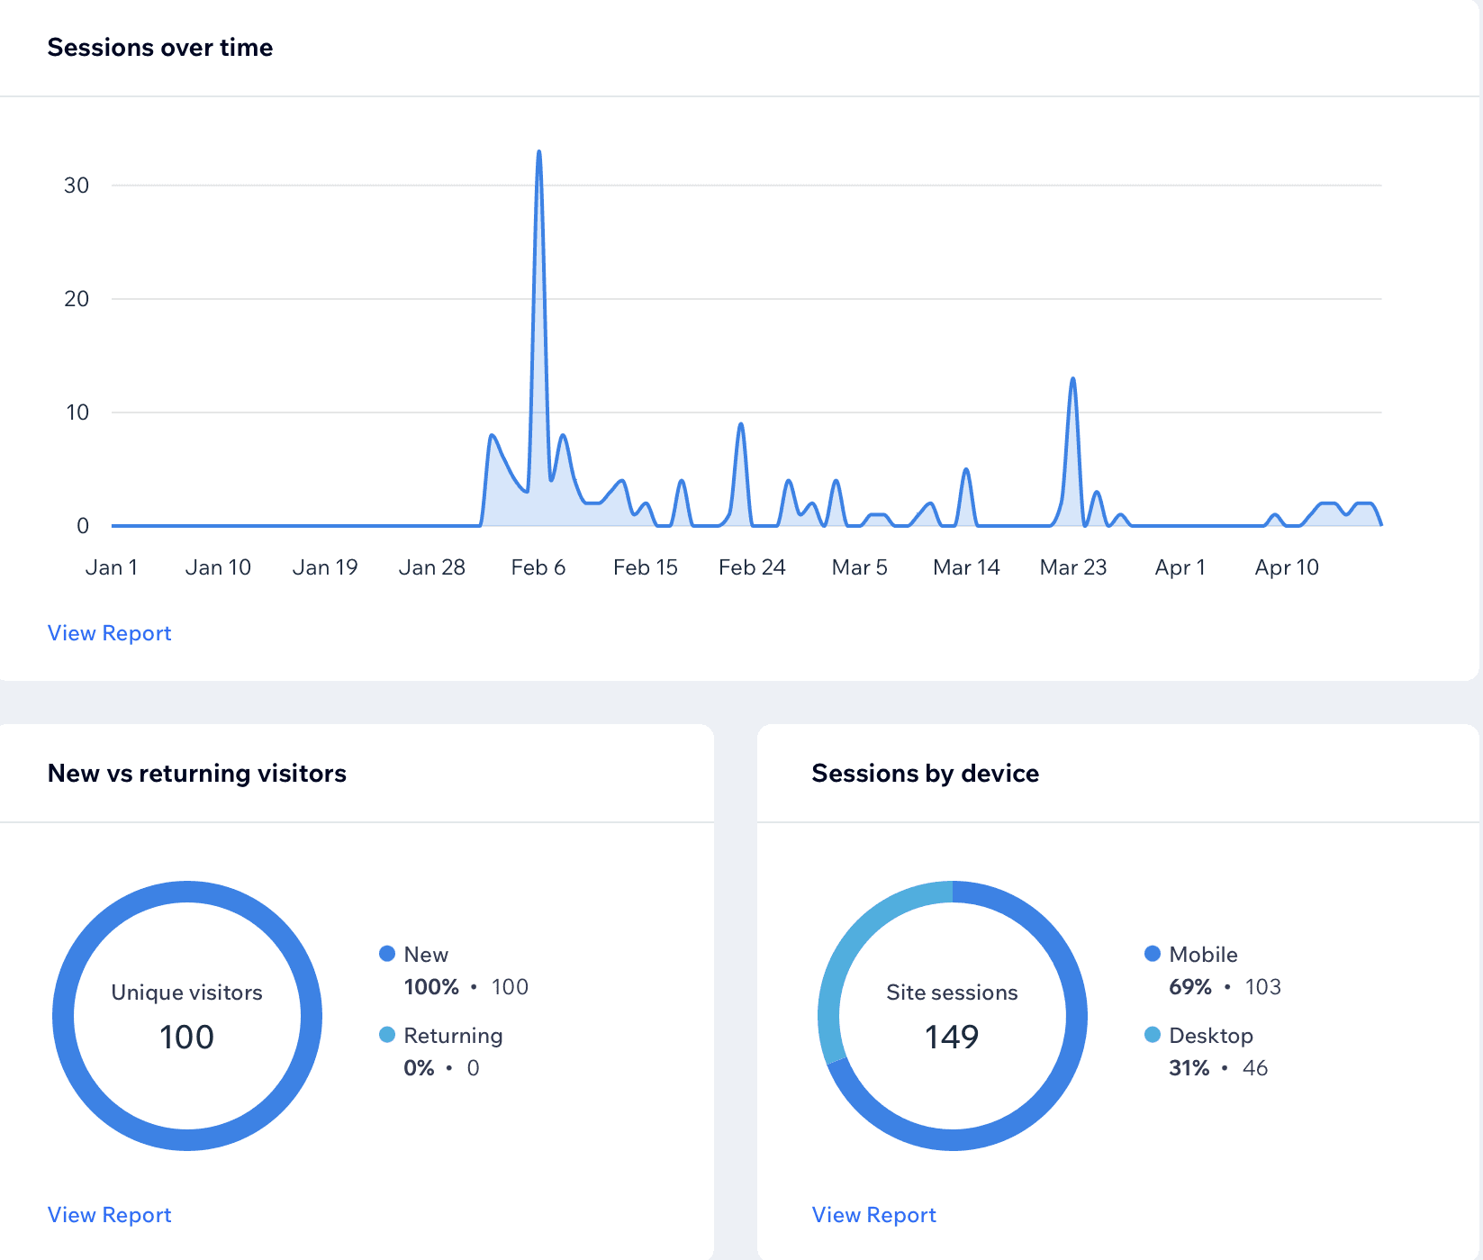1483x1260 pixels.
Task: Click the 'Jan 28' axis label
Action: coord(432,567)
